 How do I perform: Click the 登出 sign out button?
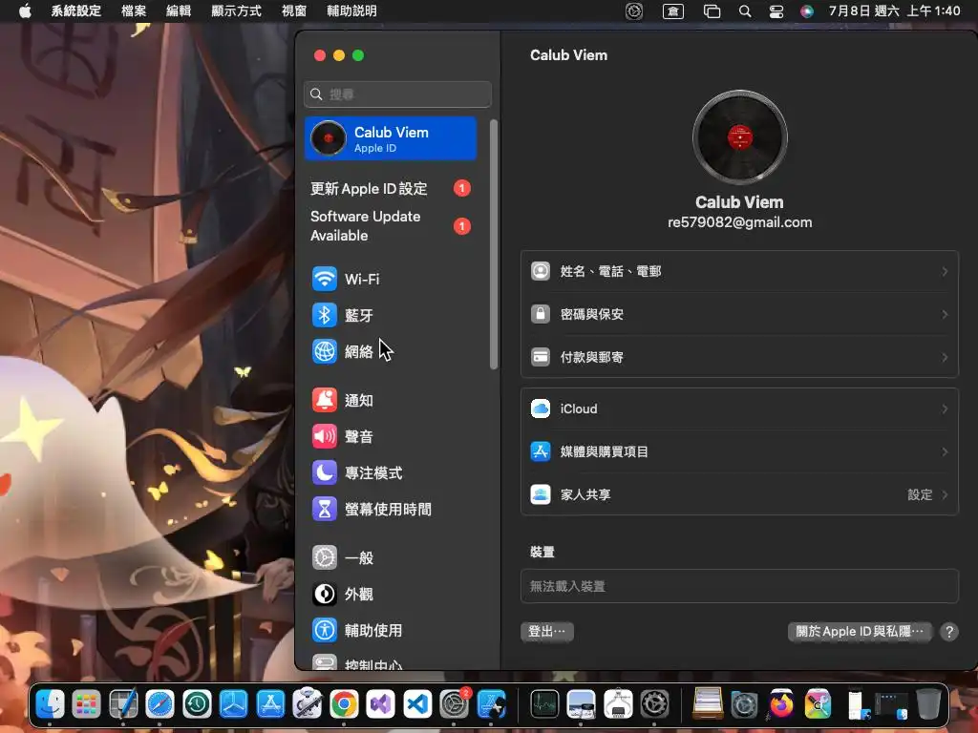click(547, 632)
